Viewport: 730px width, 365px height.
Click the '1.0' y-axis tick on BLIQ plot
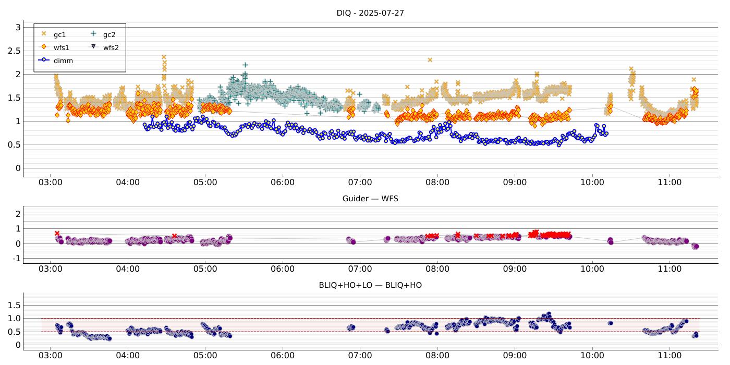point(13,319)
